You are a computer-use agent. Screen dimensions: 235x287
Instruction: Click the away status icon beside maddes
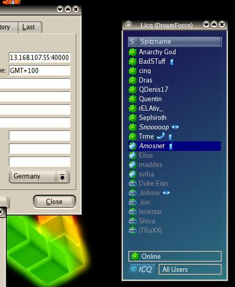[x=133, y=165]
